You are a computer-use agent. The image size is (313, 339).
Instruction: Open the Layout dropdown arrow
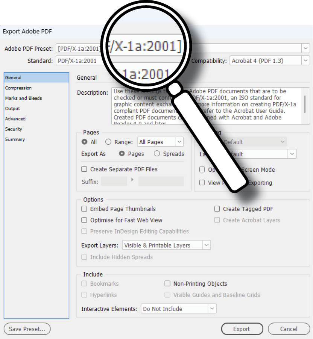292,154
